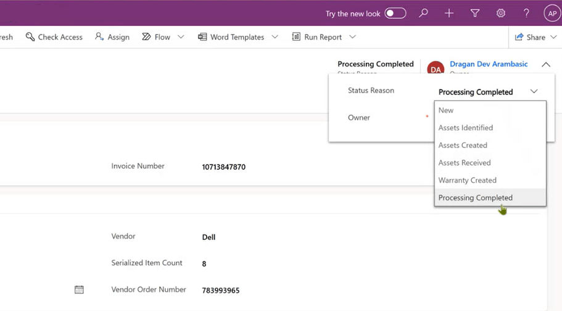
Task: Click the Invoice Number field value
Action: (x=224, y=167)
